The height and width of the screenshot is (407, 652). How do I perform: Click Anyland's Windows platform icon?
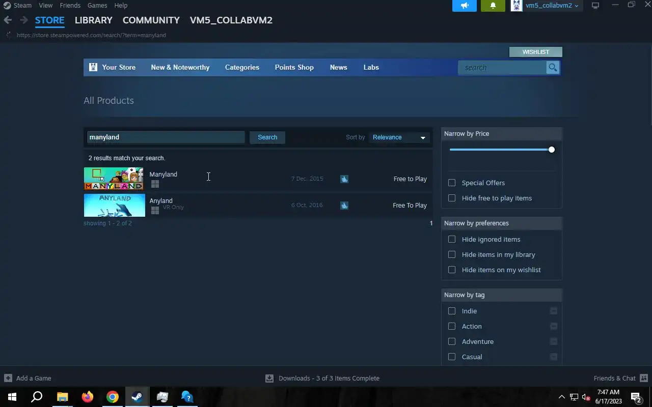pyautogui.click(x=155, y=210)
